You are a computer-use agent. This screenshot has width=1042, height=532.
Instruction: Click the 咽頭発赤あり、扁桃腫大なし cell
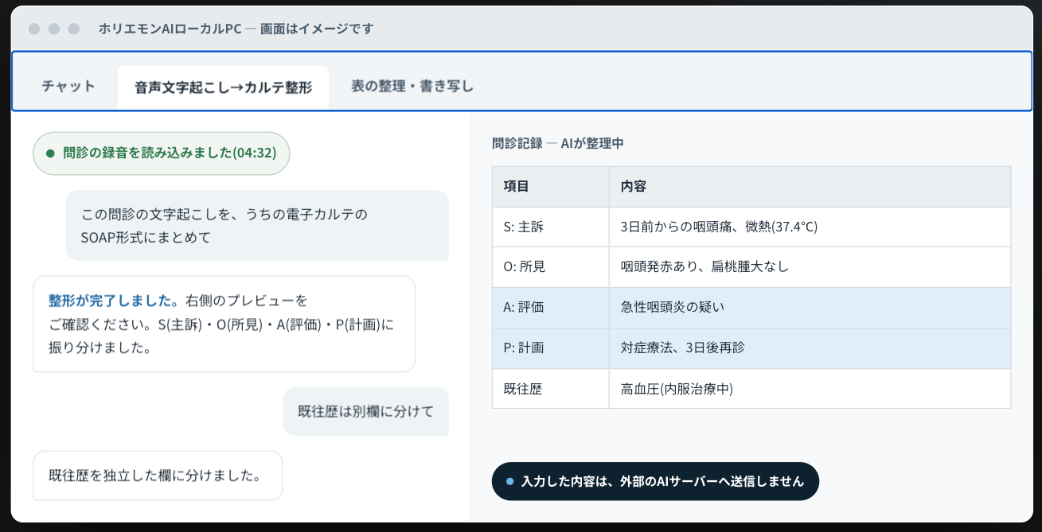click(810, 267)
